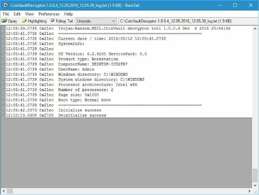The height and width of the screenshot is (195, 259).
Task: Click line marker for ComputerName row
Action: click(3, 64)
